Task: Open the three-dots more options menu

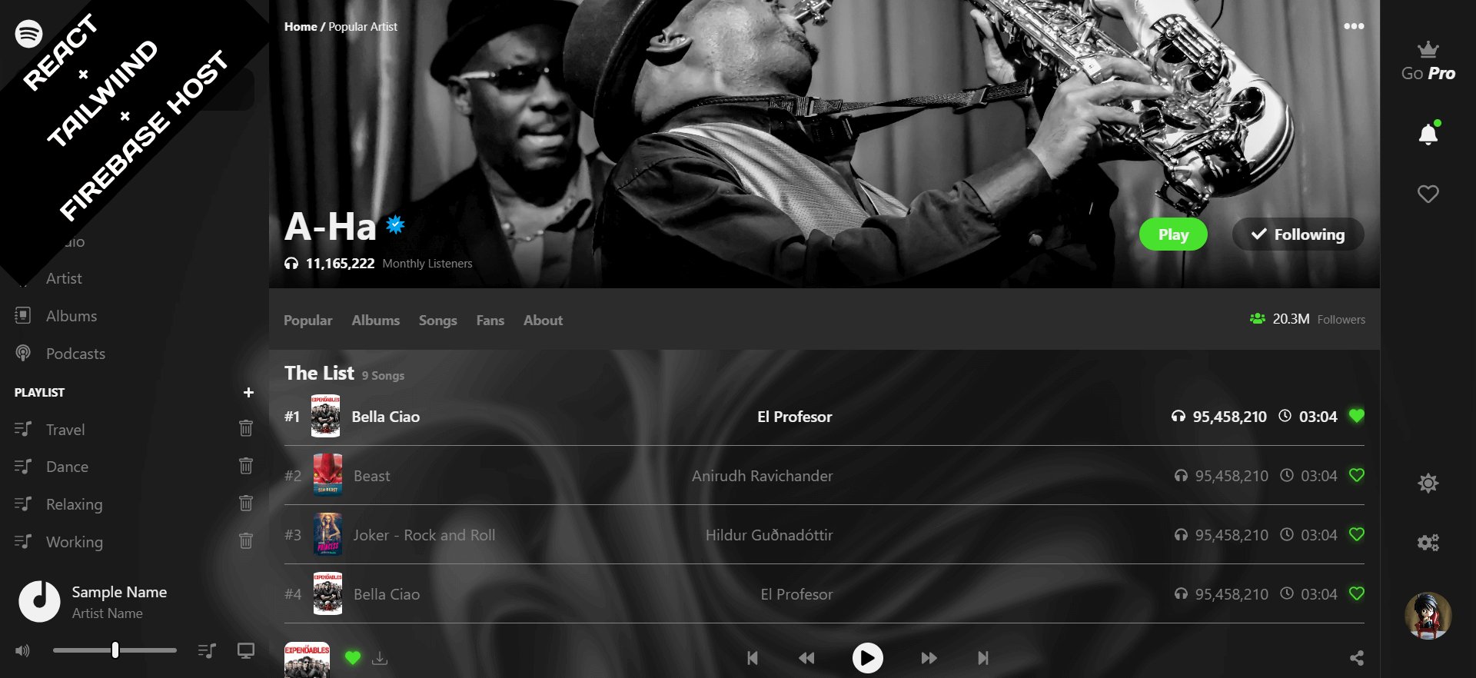Action: pos(1354,26)
